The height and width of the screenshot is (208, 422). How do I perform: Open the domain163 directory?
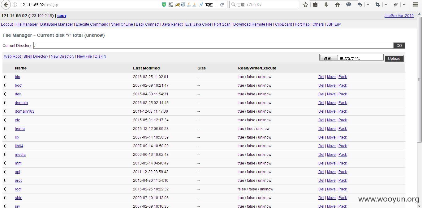pos(24,111)
